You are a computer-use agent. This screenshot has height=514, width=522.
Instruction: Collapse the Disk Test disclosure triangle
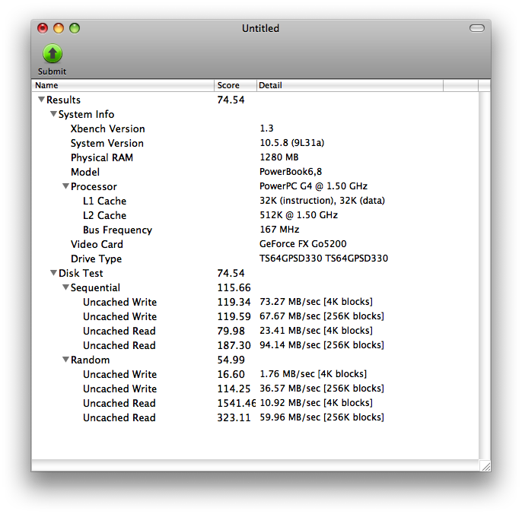[53, 273]
